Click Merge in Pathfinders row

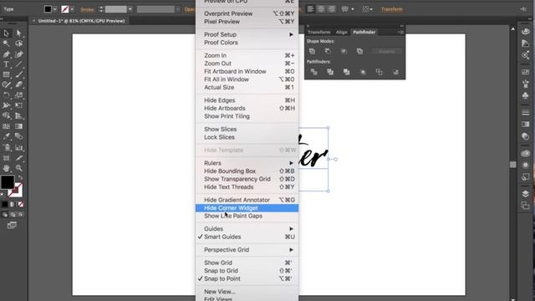pos(346,72)
